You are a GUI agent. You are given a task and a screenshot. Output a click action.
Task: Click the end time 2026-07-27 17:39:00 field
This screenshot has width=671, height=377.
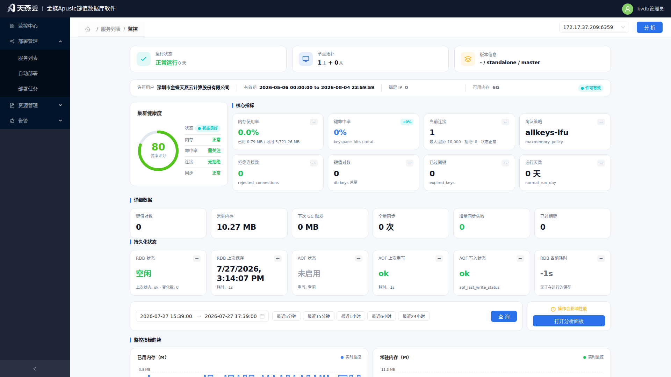click(x=231, y=316)
